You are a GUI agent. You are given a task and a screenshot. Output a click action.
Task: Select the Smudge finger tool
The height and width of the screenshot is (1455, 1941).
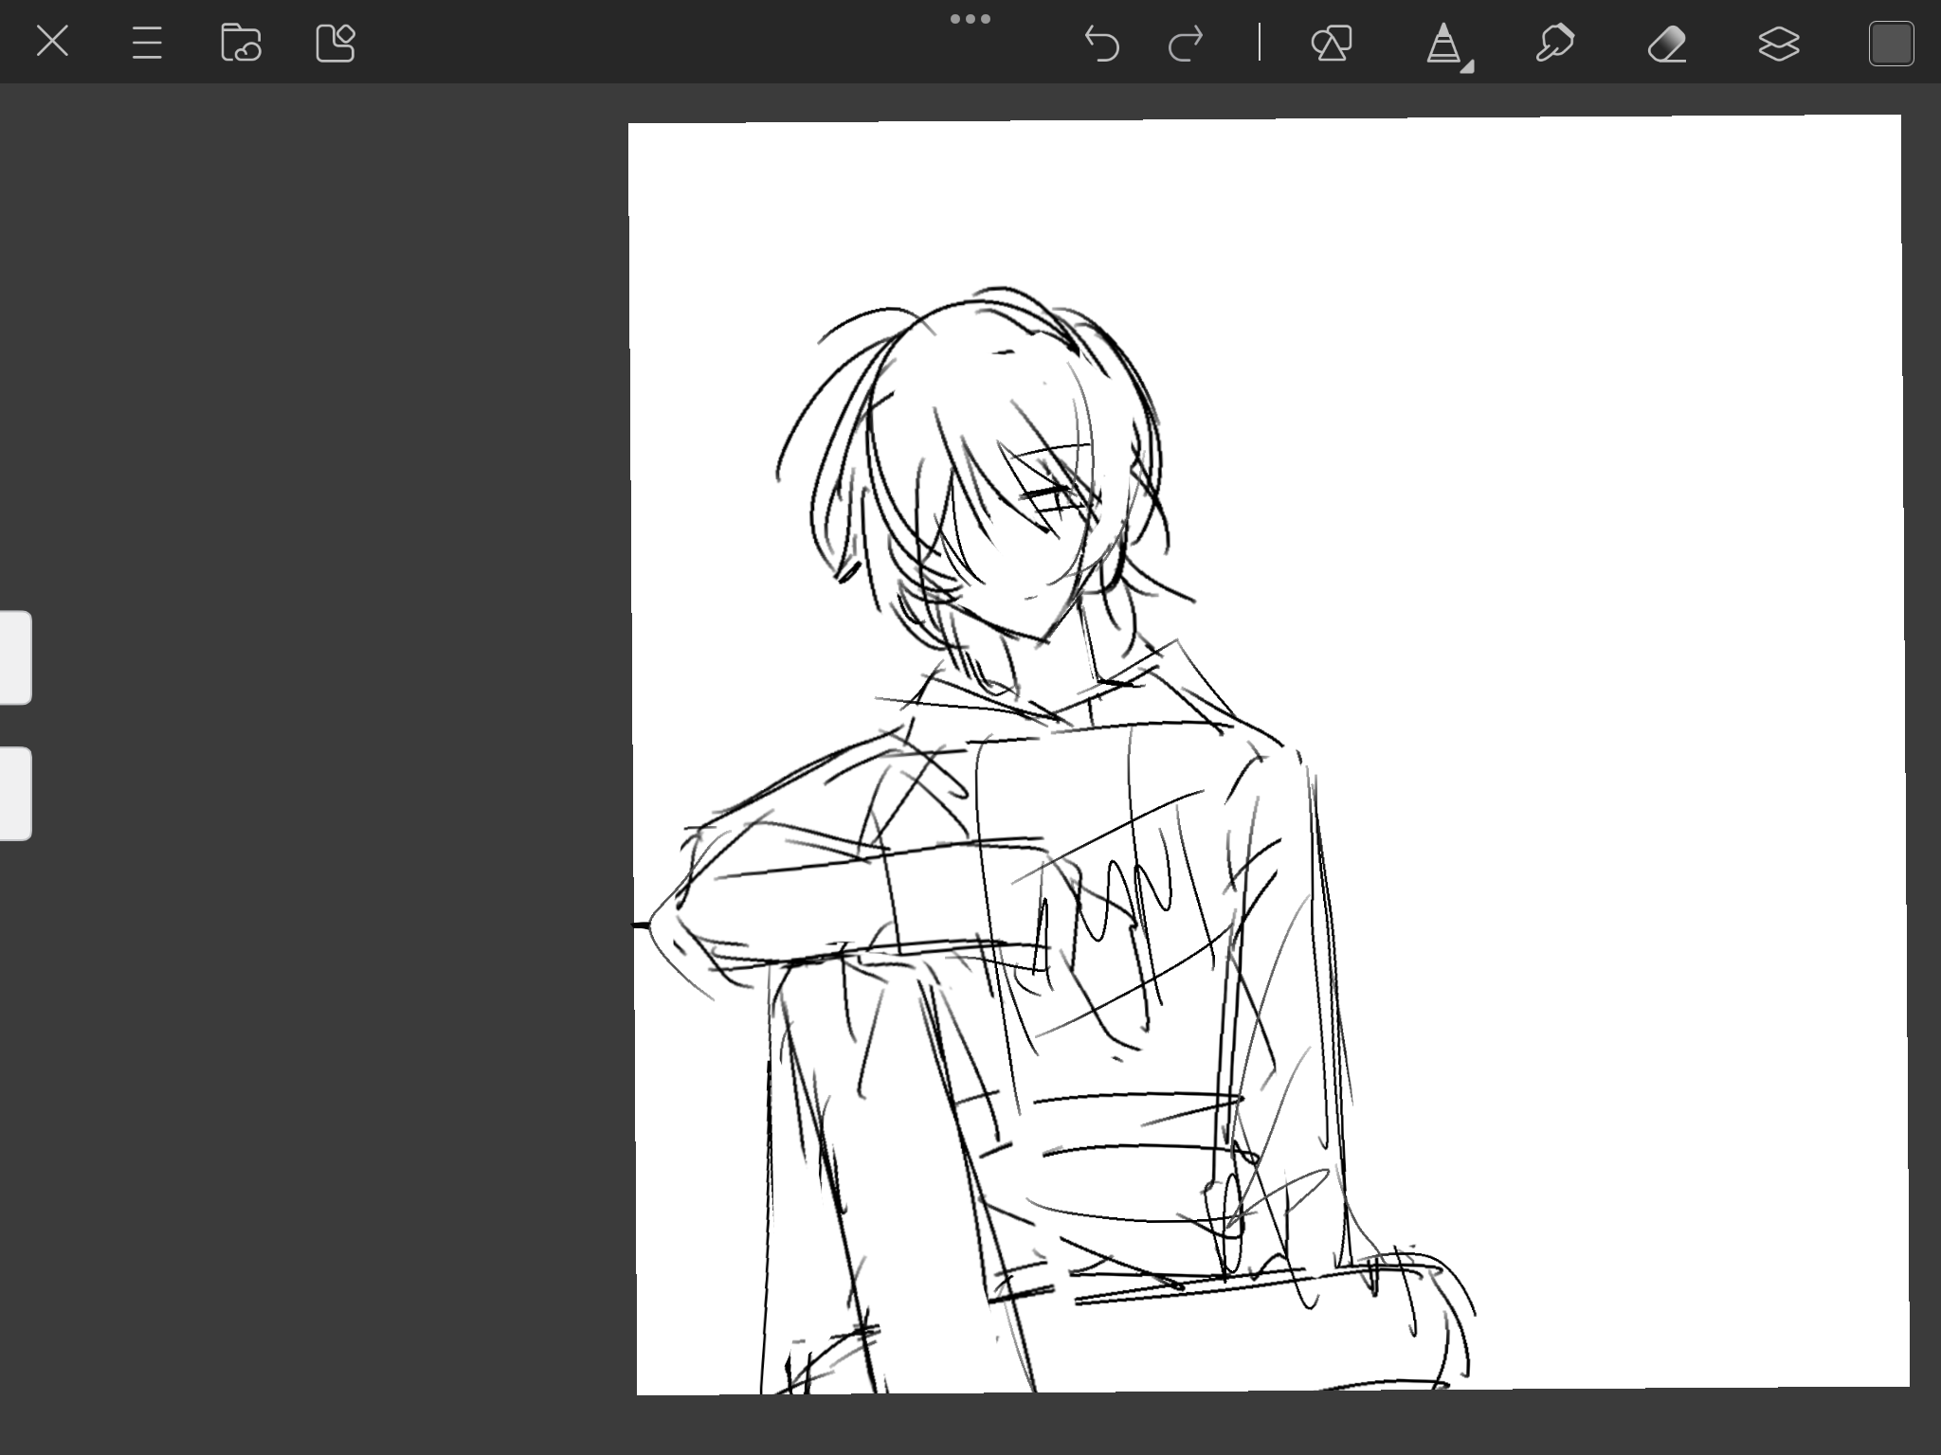1554,44
